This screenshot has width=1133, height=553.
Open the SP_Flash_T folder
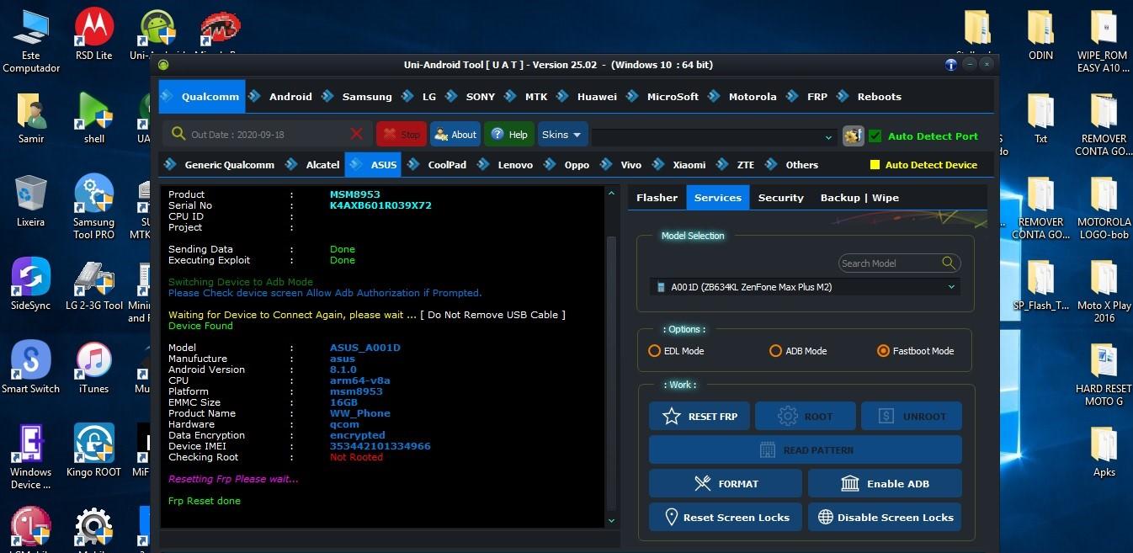click(x=1041, y=284)
